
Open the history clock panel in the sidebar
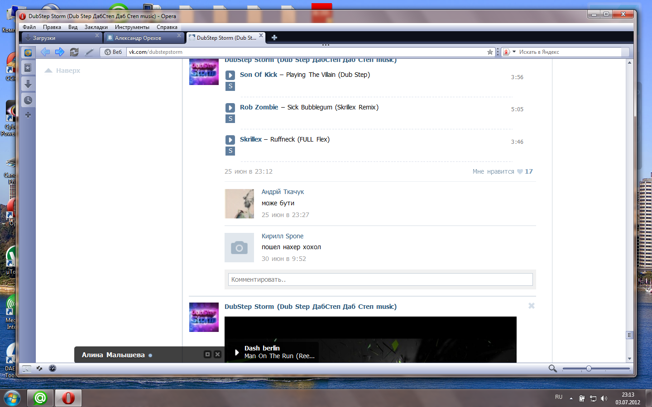pyautogui.click(x=28, y=100)
